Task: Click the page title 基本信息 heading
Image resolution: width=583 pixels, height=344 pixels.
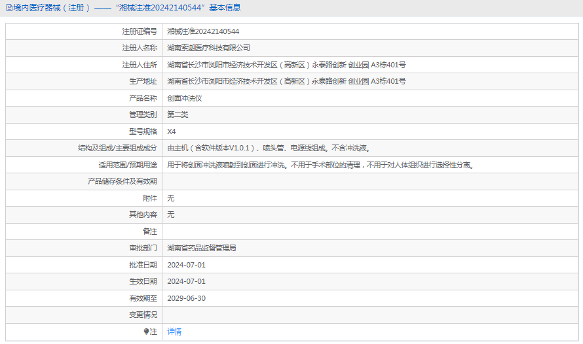Action: click(x=225, y=8)
